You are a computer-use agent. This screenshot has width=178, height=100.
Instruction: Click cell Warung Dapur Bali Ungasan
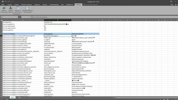coord(85,61)
